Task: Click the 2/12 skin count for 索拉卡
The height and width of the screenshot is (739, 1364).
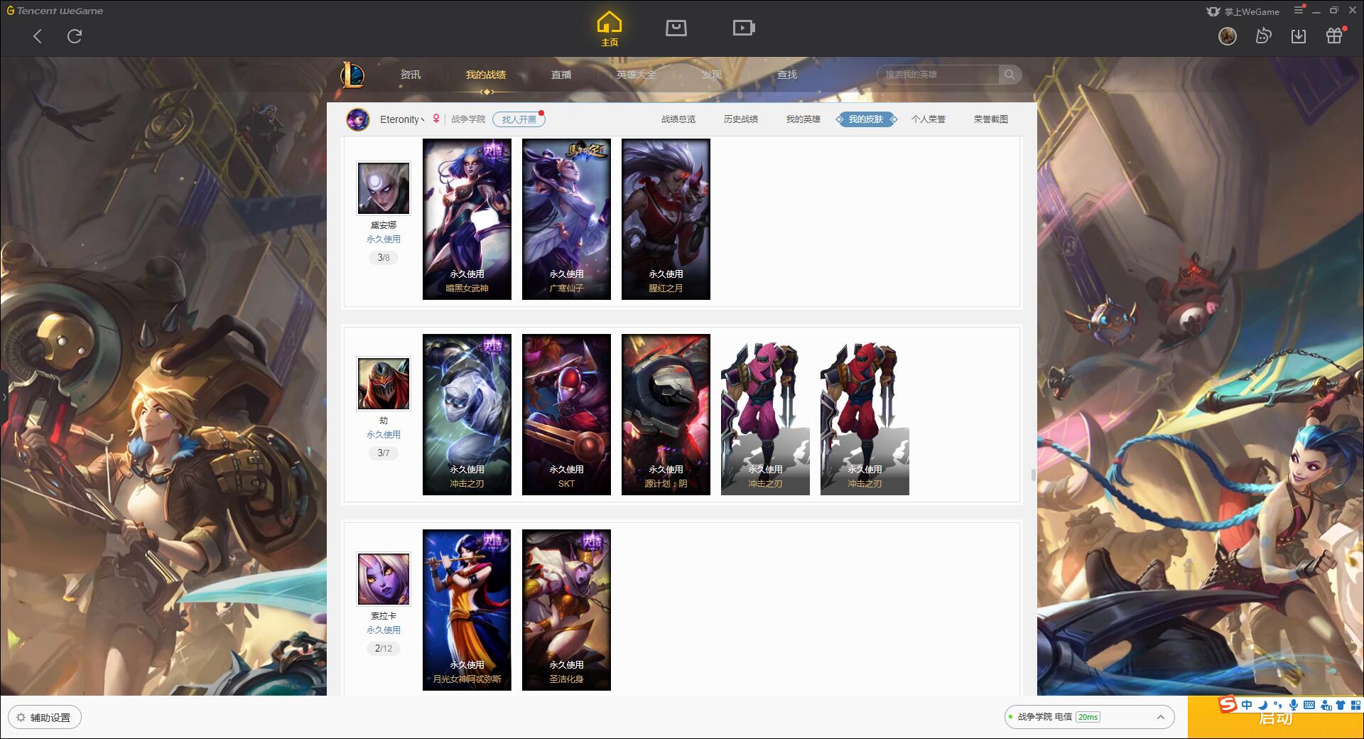Action: (384, 649)
